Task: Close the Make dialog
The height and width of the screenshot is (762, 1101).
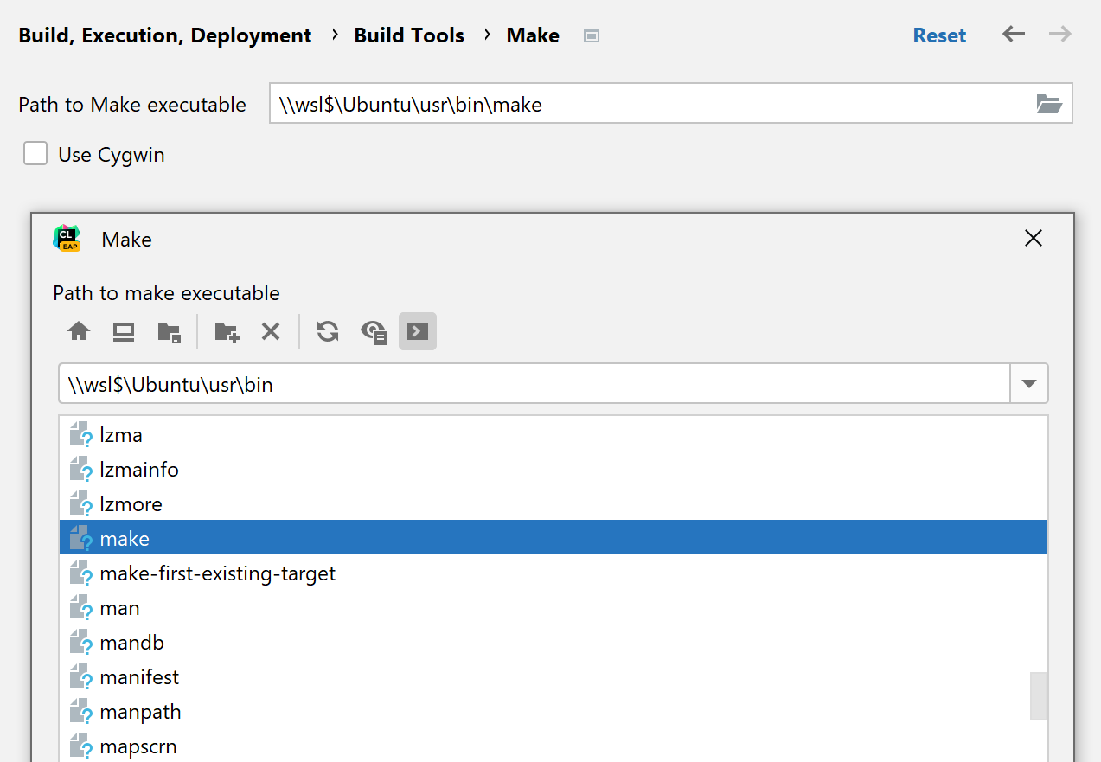Action: point(1033,239)
